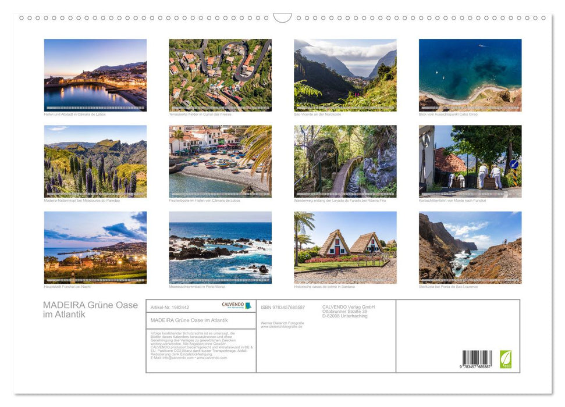Open the 'Hafen und Altstadt in Câmara de Lobos' photo
The width and height of the screenshot is (565, 407).
point(95,74)
